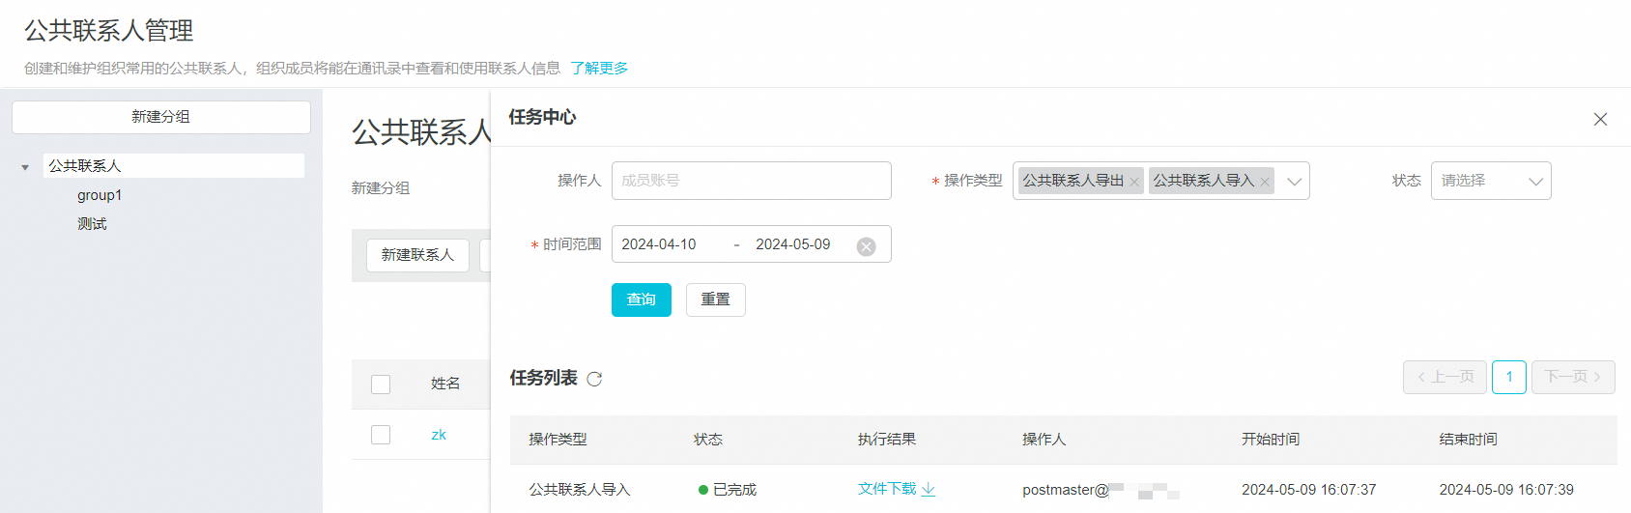Close the 任务中心 panel with X icon
Screen dimensions: 1631x513
pos(1600,119)
